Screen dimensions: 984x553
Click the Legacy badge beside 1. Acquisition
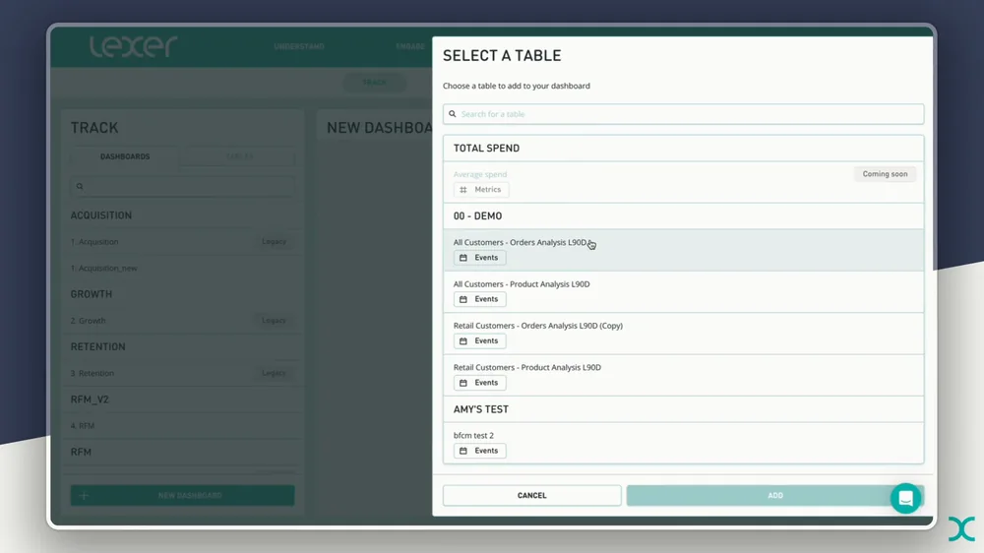(x=274, y=242)
